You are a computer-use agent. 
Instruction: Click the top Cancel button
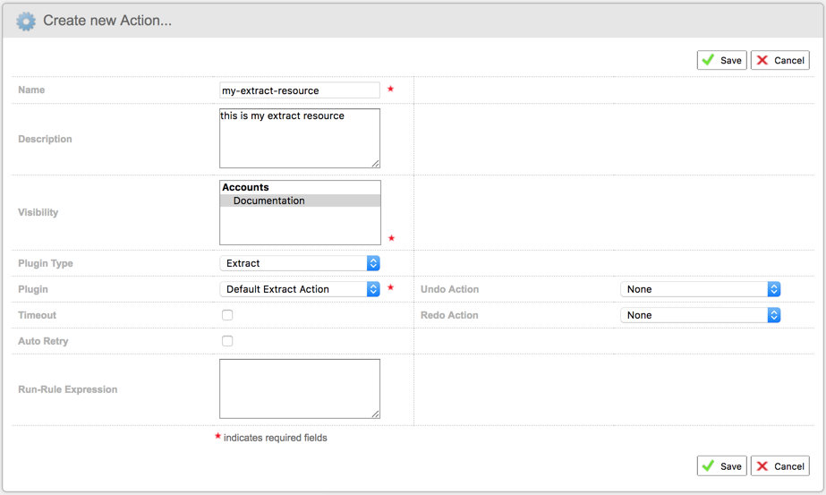pos(779,60)
